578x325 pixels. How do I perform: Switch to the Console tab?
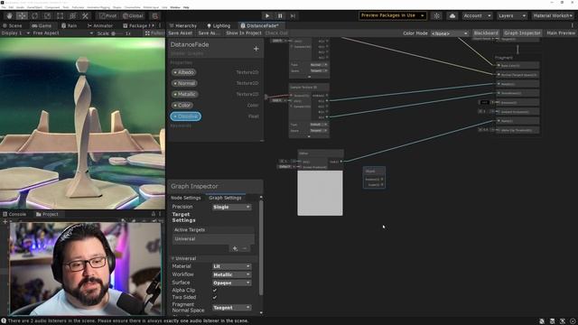pyautogui.click(x=14, y=214)
